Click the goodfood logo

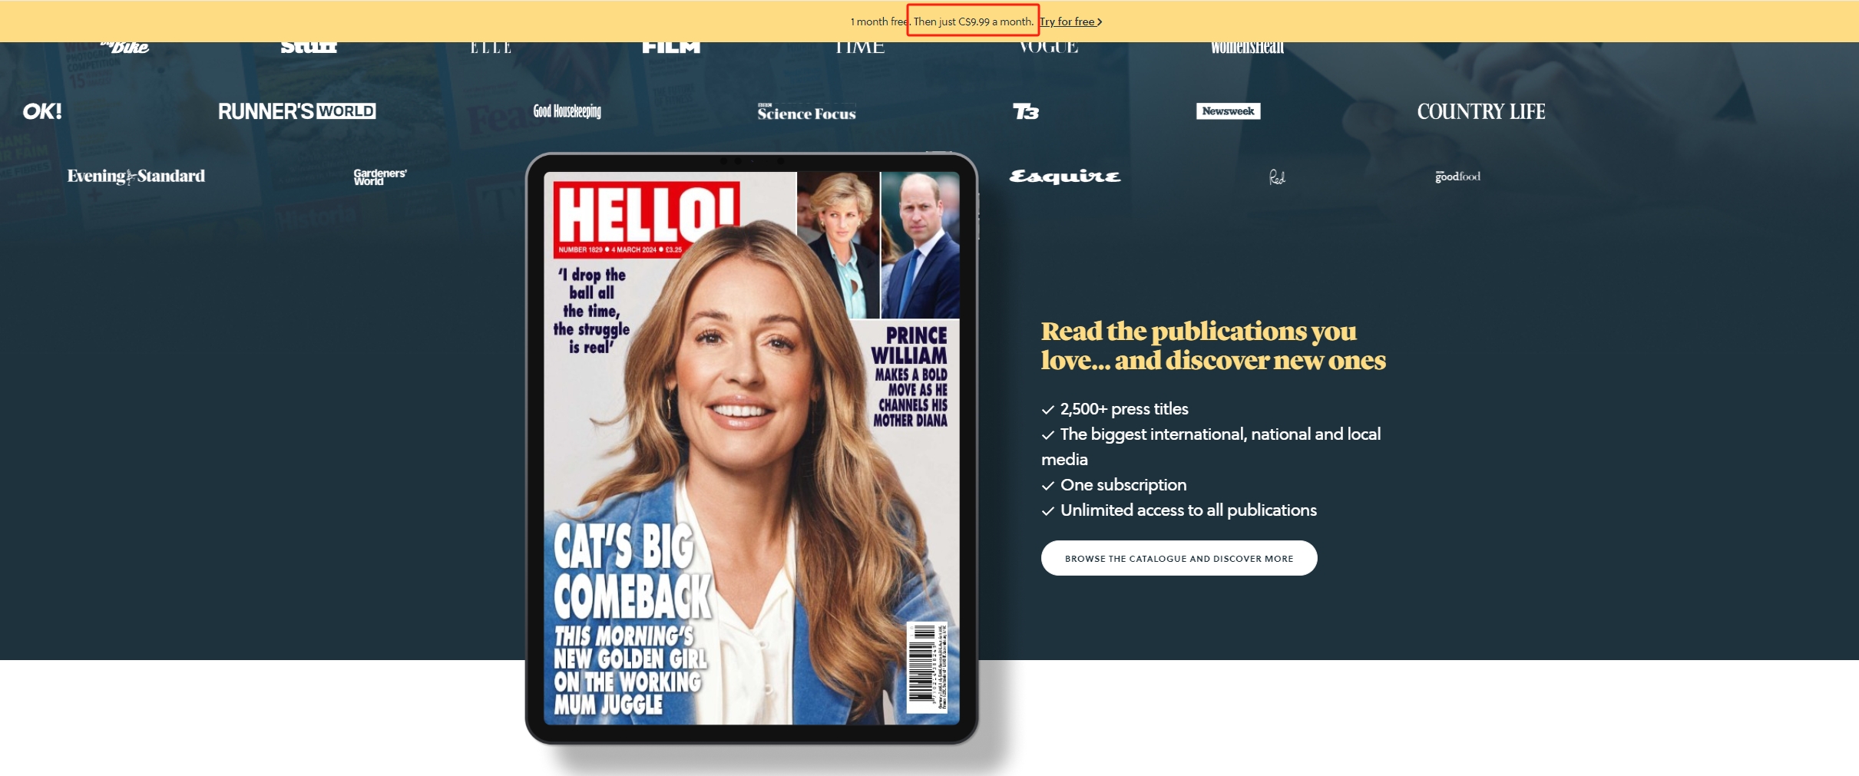(x=1457, y=177)
